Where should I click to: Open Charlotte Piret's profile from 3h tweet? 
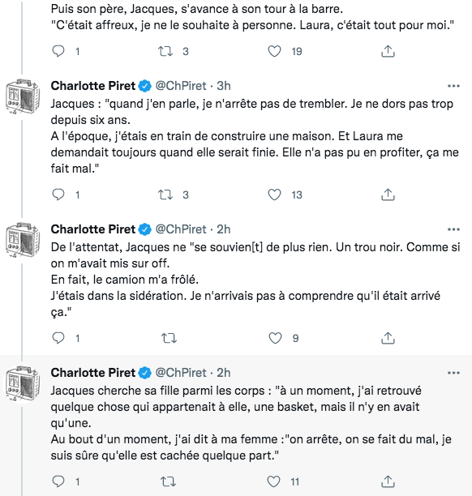93,86
